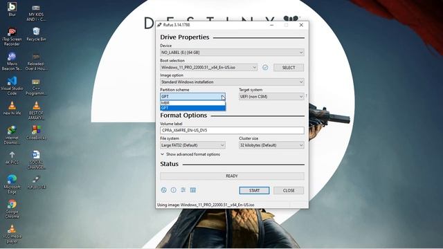443x249 pixels.
Task: Launch Rufus desktop shortcut icon
Action: point(36,182)
